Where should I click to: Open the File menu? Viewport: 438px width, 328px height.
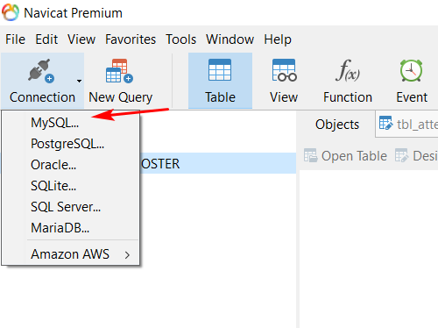tap(15, 39)
